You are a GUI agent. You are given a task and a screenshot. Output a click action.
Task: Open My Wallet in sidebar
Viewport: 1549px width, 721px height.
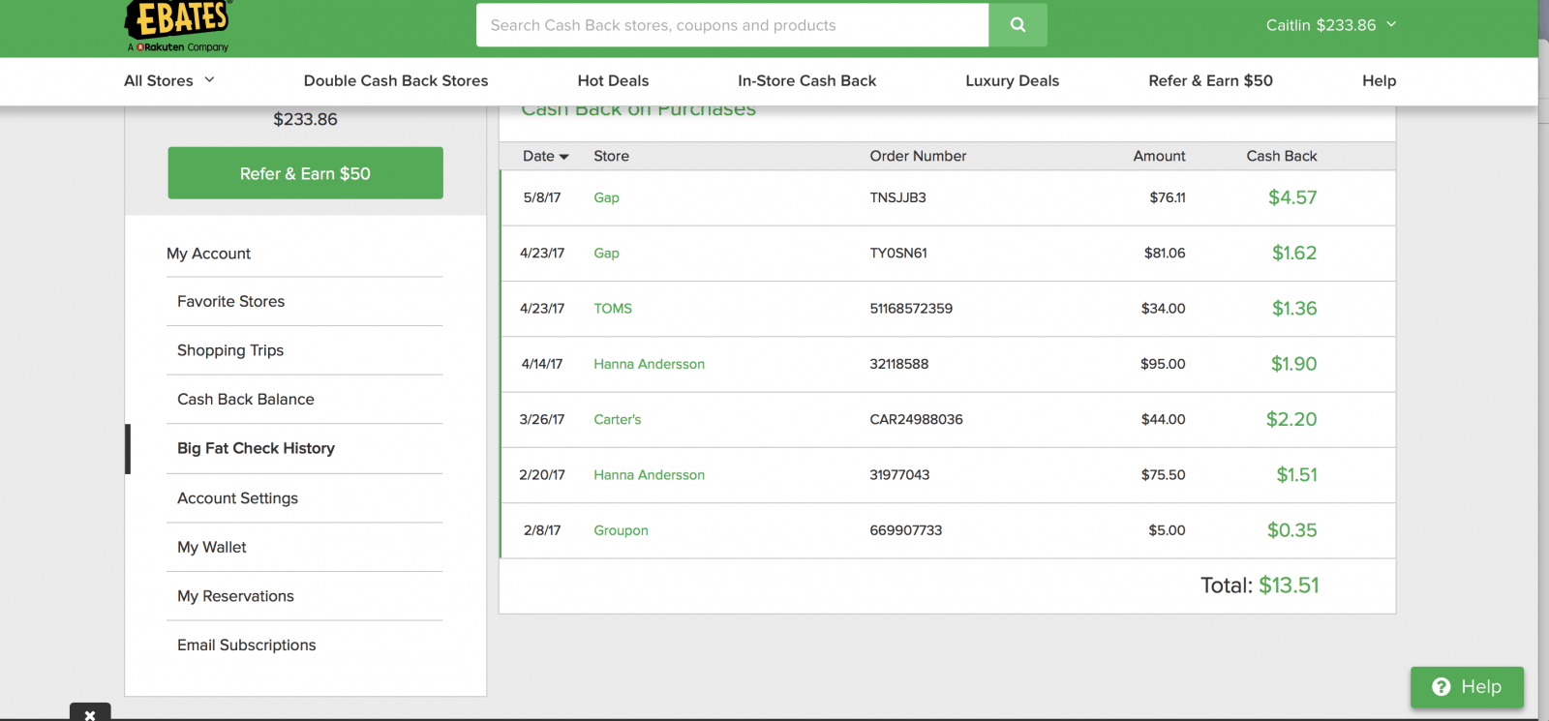click(211, 548)
